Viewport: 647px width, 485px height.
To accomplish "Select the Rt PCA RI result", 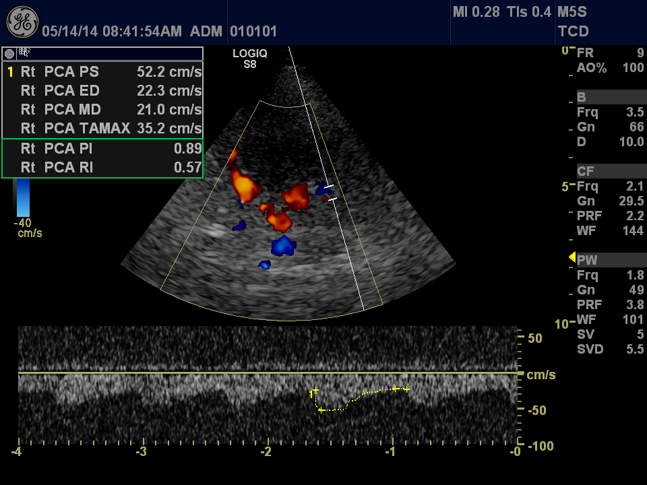I will pos(103,168).
